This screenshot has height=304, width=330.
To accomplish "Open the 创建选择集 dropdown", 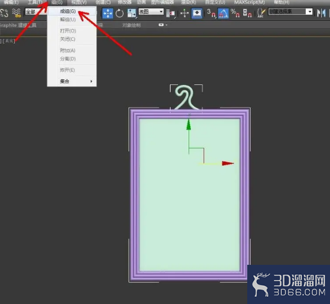I will [x=291, y=12].
